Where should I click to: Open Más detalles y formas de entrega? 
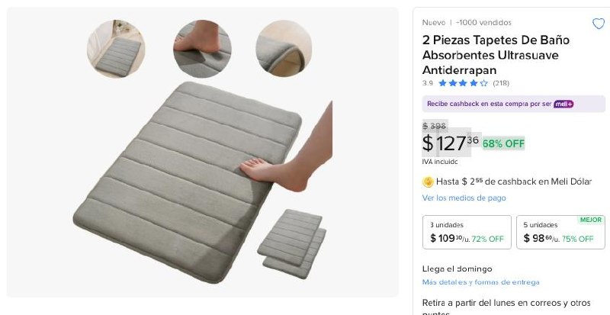pos(480,282)
